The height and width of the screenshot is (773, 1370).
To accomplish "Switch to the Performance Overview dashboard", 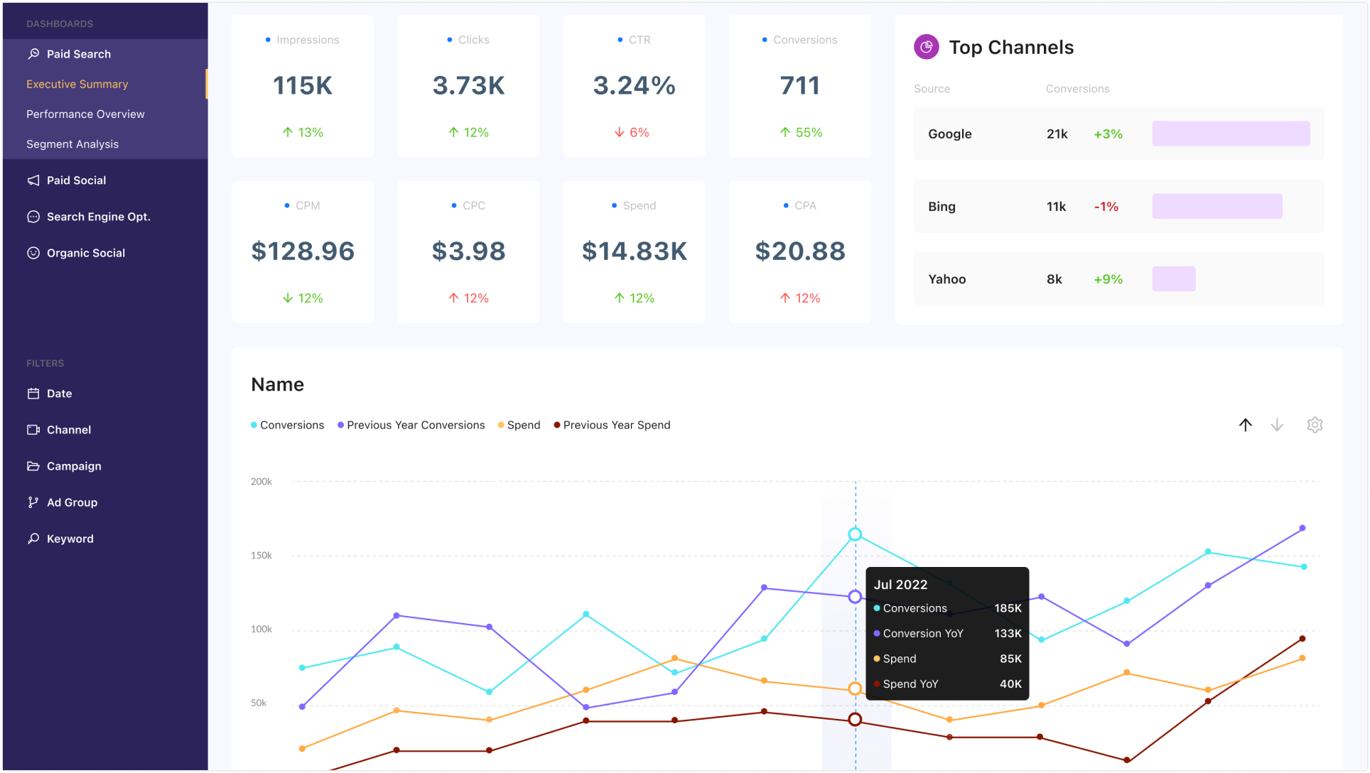I will [x=85, y=114].
